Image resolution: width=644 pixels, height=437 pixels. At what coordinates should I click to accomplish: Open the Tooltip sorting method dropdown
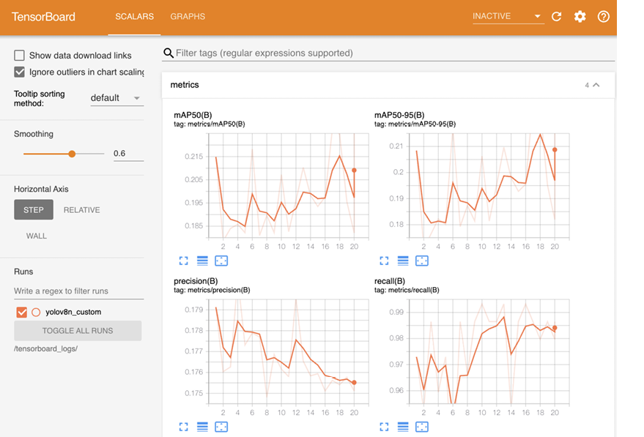pyautogui.click(x=116, y=98)
